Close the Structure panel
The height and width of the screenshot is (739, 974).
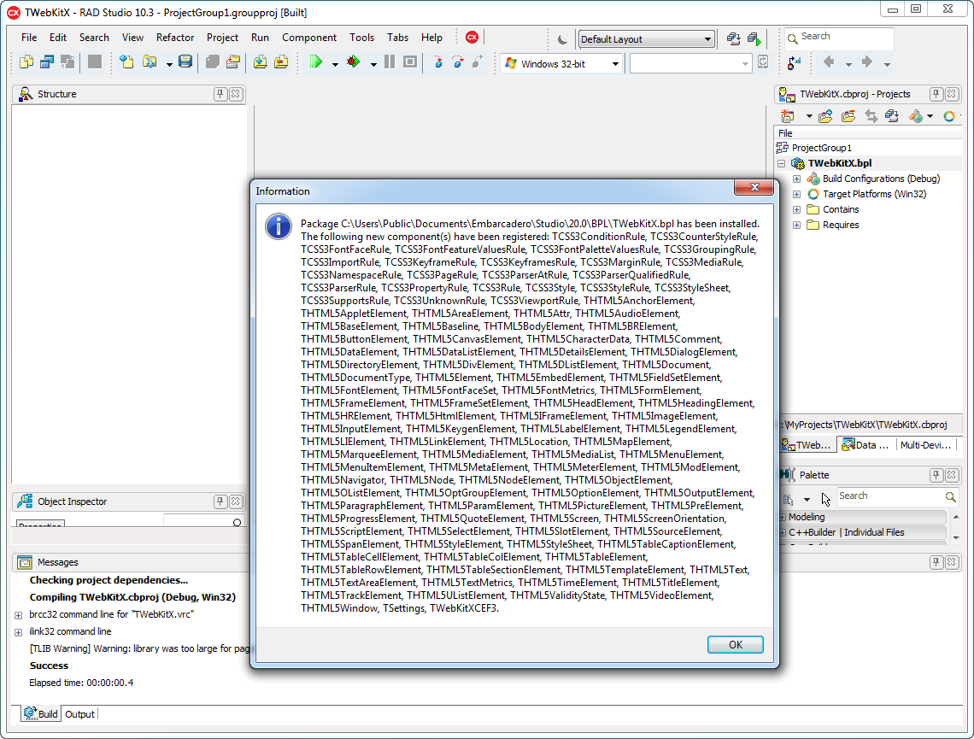tap(236, 94)
